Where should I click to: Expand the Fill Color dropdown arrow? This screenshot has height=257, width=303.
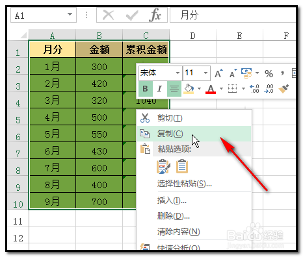pos(199,88)
